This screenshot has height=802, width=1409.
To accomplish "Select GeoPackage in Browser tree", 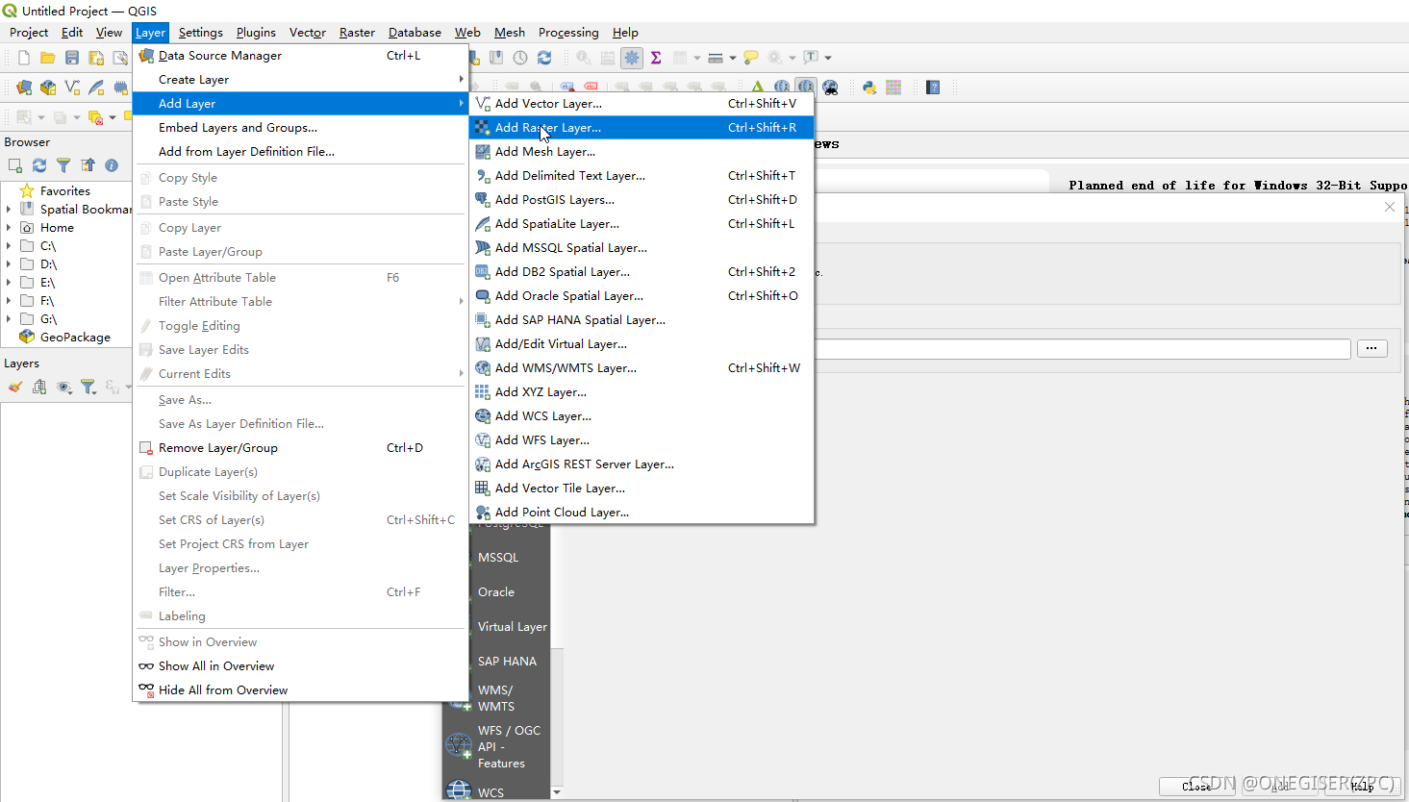I will pos(75,337).
